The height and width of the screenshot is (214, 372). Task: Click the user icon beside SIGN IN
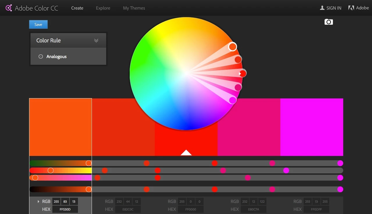(x=322, y=8)
